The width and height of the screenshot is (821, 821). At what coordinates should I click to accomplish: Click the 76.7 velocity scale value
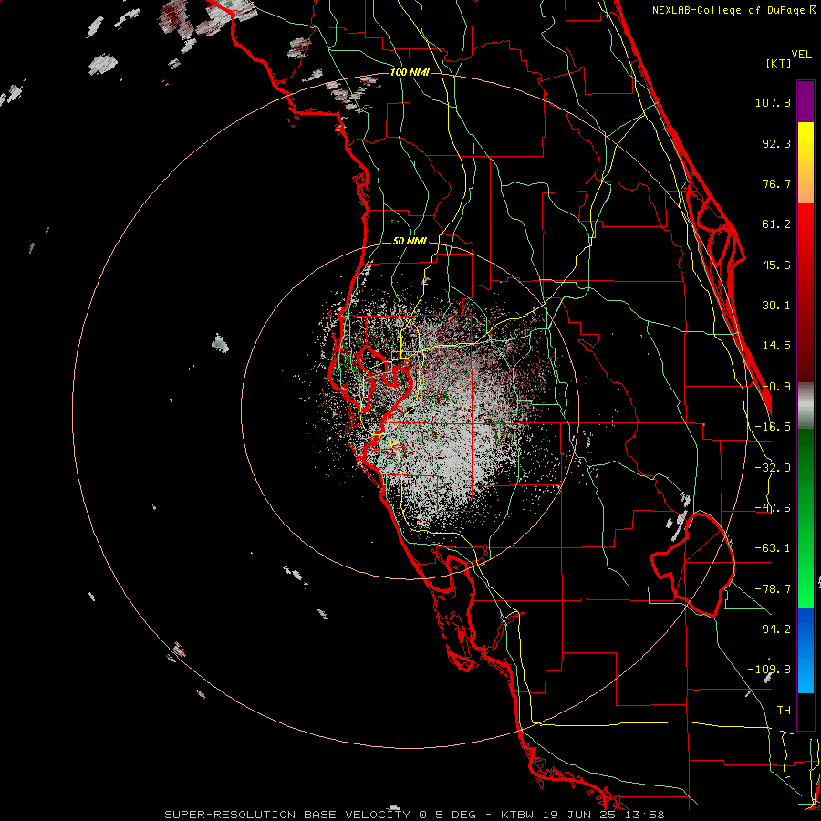(x=776, y=183)
